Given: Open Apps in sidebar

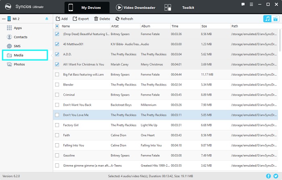Looking at the screenshot, I should [x=18, y=28].
